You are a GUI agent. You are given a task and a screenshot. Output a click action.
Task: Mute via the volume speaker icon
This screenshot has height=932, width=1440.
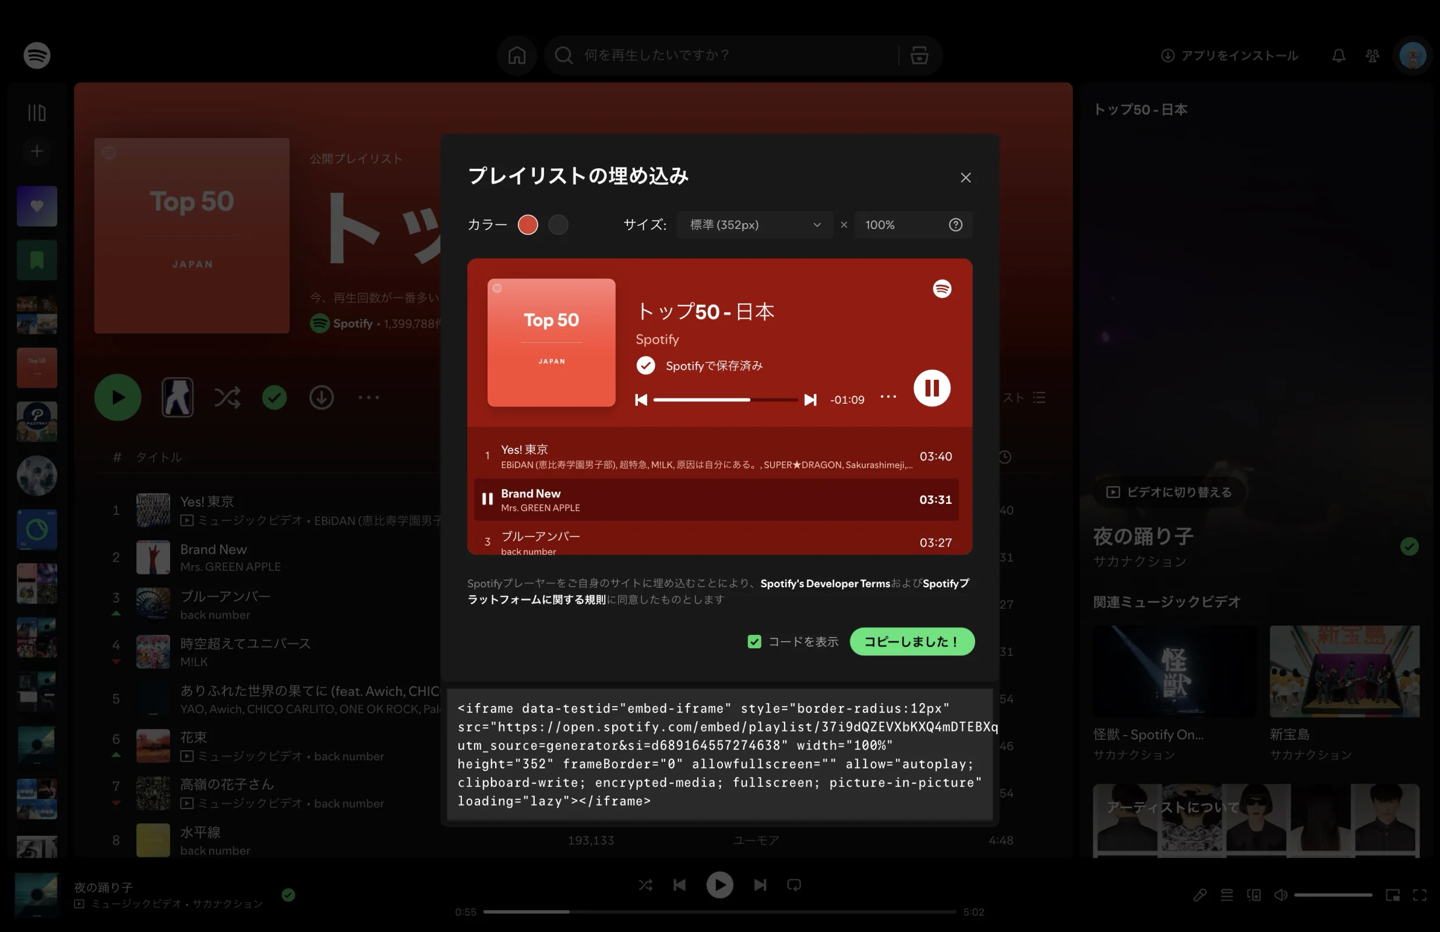(x=1280, y=895)
